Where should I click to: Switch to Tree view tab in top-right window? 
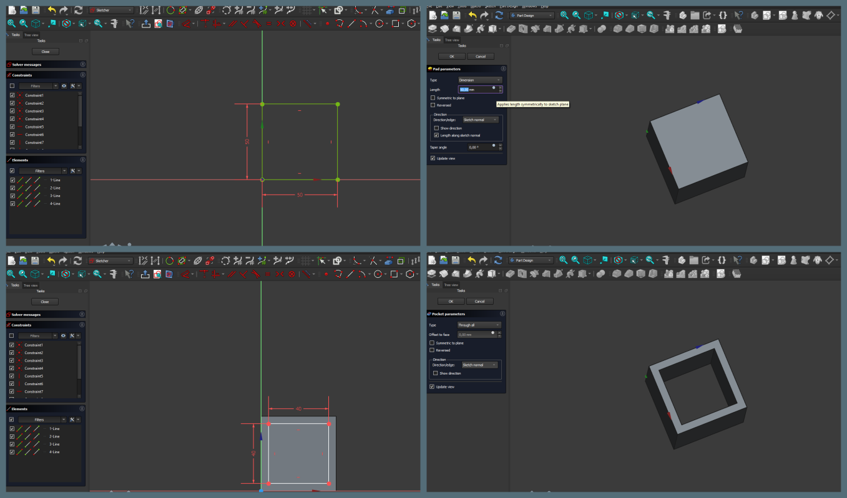click(451, 40)
